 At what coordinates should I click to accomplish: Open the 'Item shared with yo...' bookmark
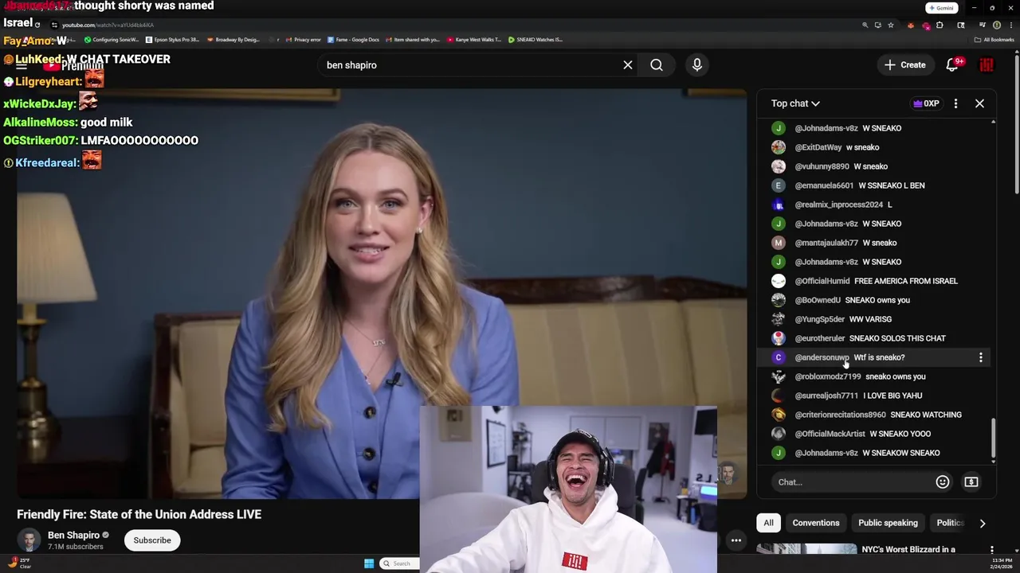[413, 40]
